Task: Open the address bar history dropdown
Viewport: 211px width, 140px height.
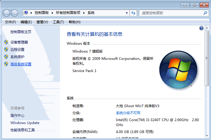Action: (x=127, y=13)
